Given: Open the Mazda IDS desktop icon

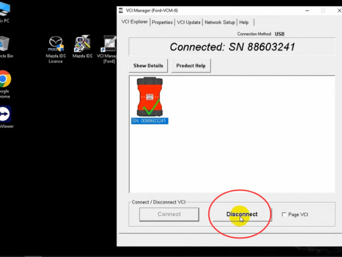Looking at the screenshot, I should click(x=82, y=47).
